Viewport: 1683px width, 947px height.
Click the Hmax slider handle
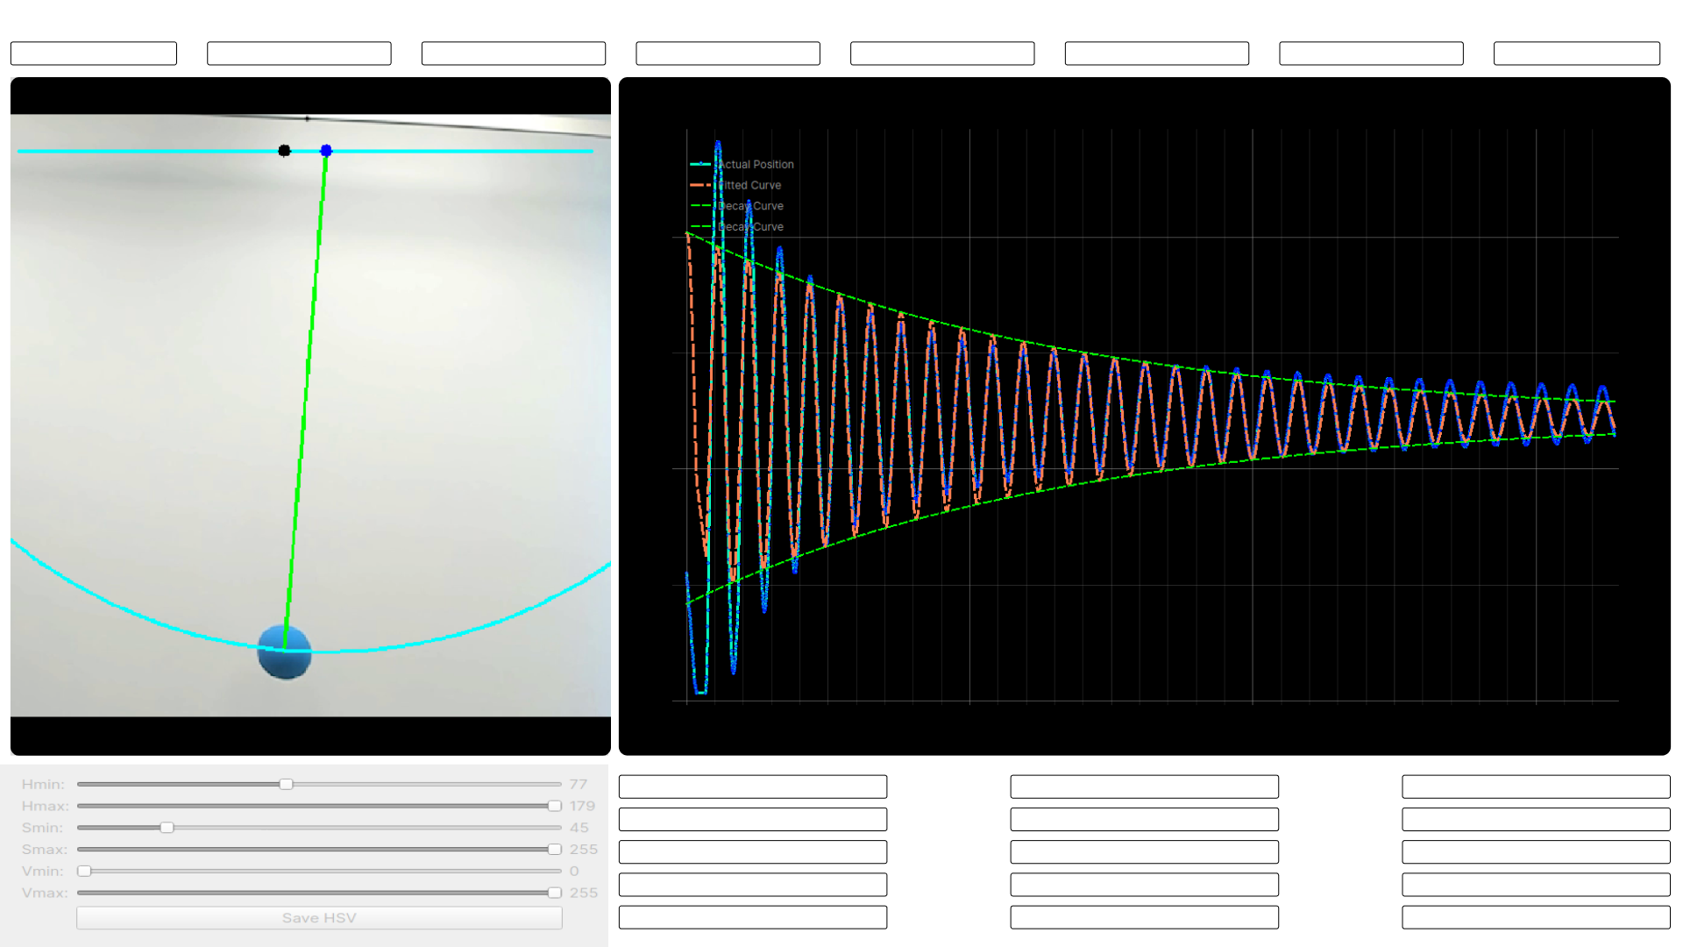point(555,805)
